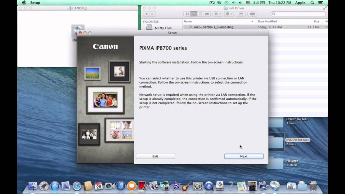Open Safari compass icon in Dock
This screenshot has height=194, width=345.
point(77,186)
